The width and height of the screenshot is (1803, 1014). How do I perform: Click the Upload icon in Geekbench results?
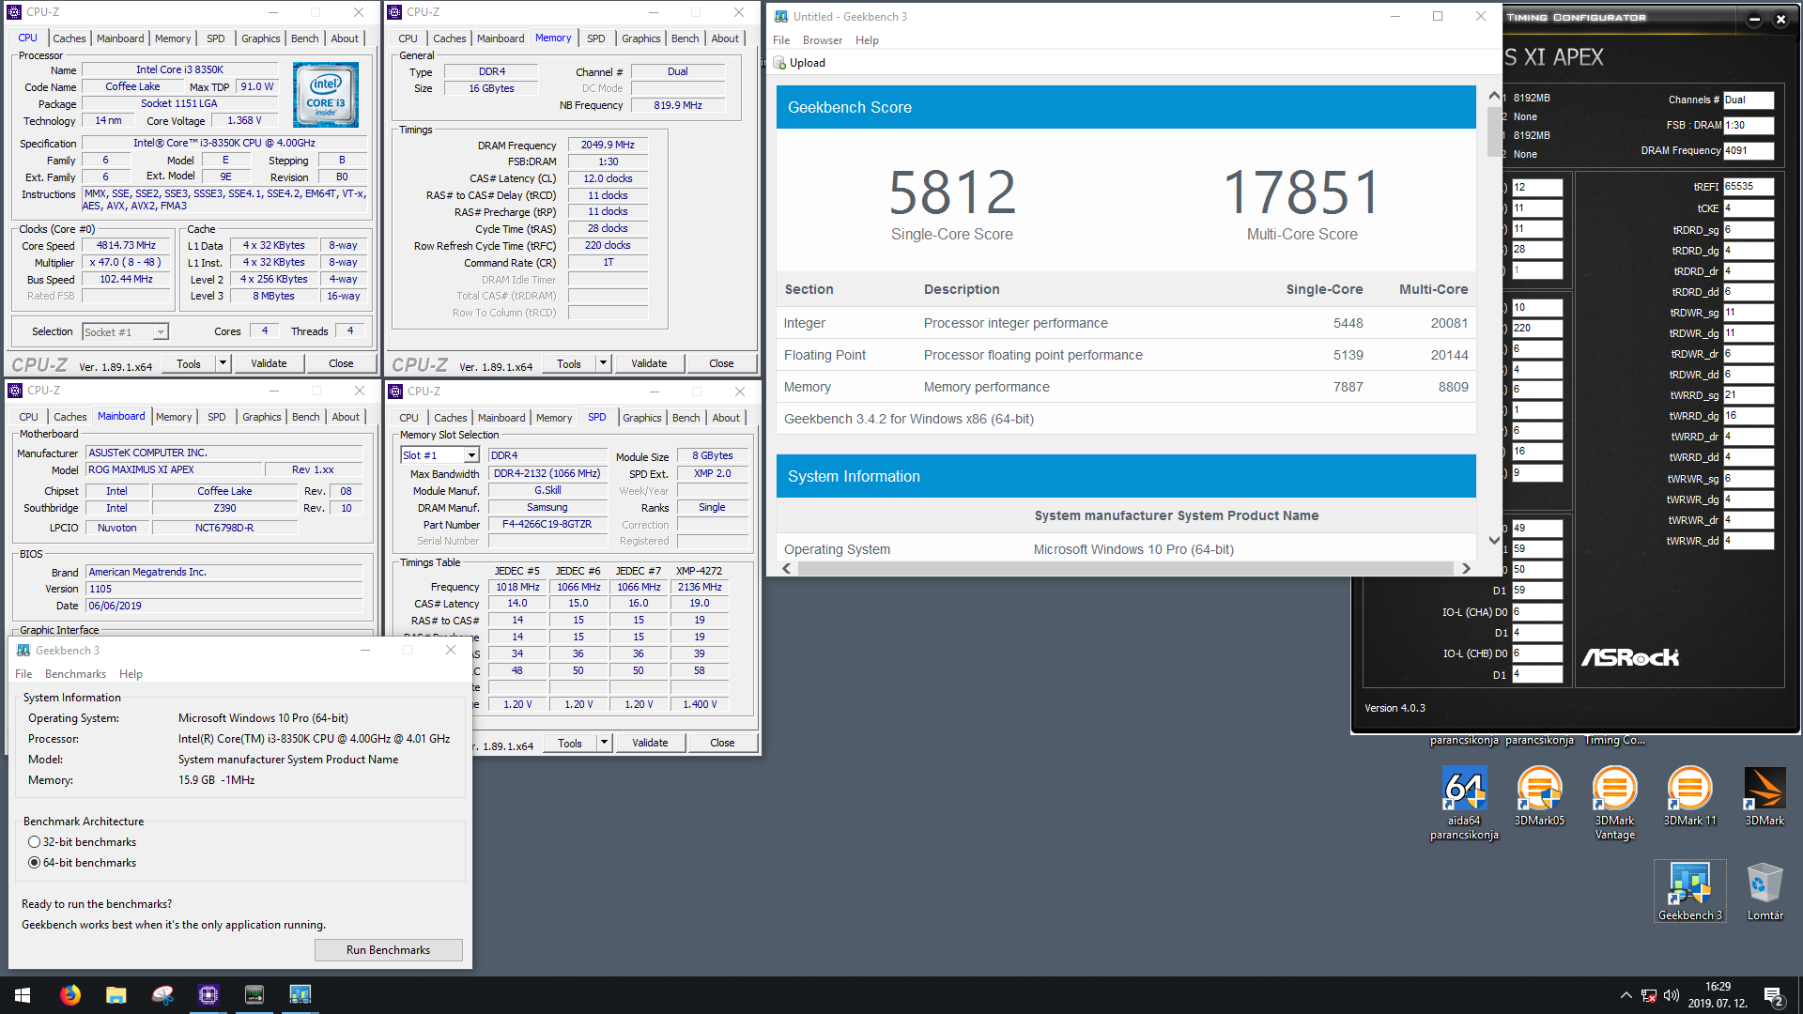point(778,63)
